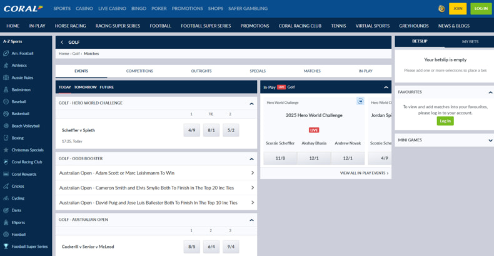Viewport: 494px width, 256px height.
Task: Select 4/9 odds for Scheffler v Spieth
Action: coord(192,130)
